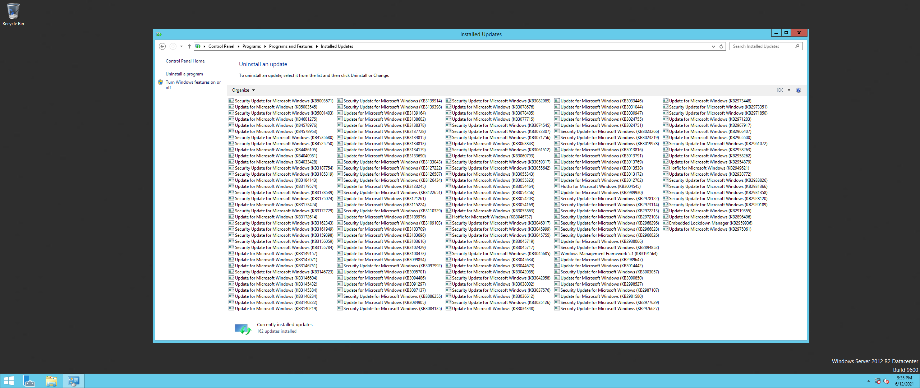Click the Control Panel taskbar button

74,381
